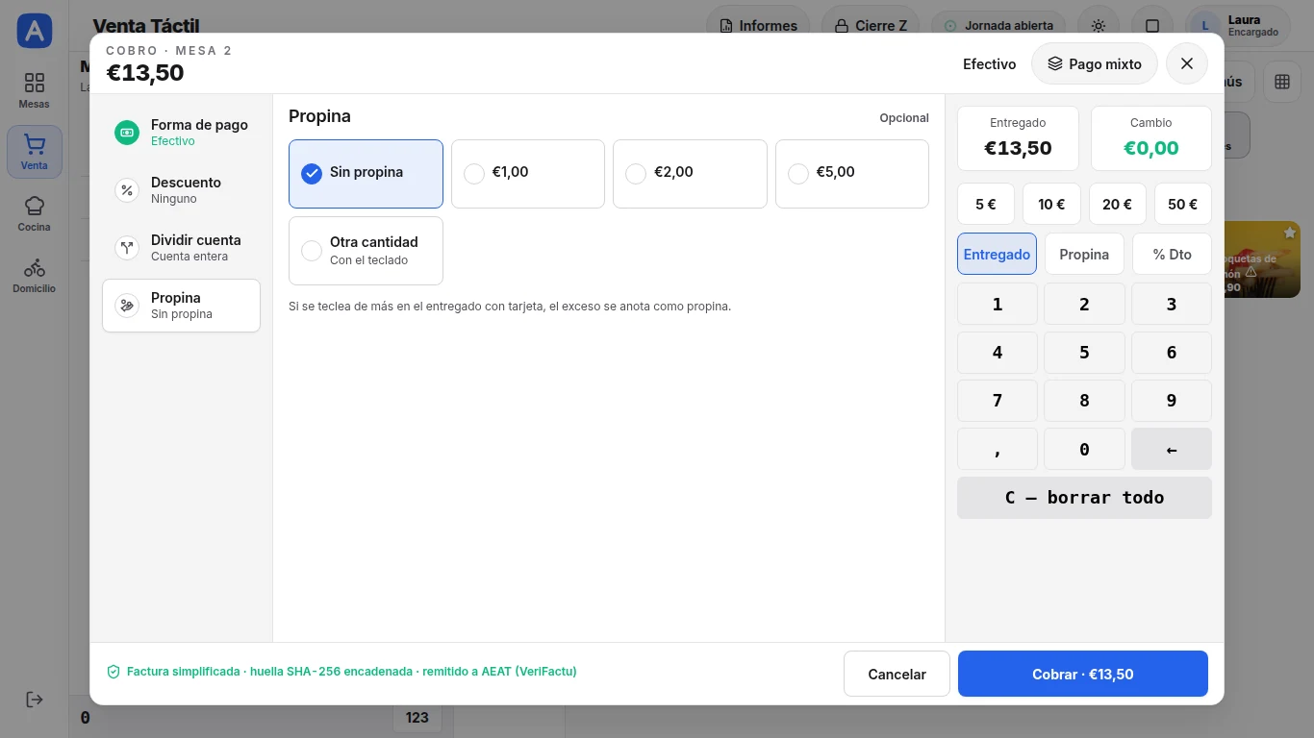Tap the 50 € quick amount
1314x738 pixels.
pos(1183,204)
